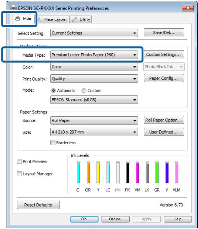Open the Select Setting dropdown
The height and width of the screenshot is (229, 198).
[x=94, y=33]
